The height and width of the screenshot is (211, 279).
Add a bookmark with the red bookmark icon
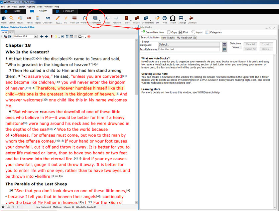click(x=52, y=36)
